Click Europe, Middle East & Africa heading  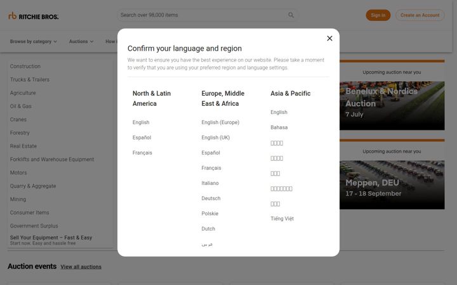pyautogui.click(x=223, y=99)
